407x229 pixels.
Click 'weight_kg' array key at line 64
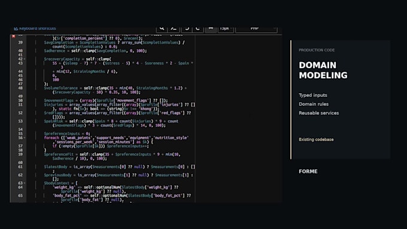click(64, 187)
